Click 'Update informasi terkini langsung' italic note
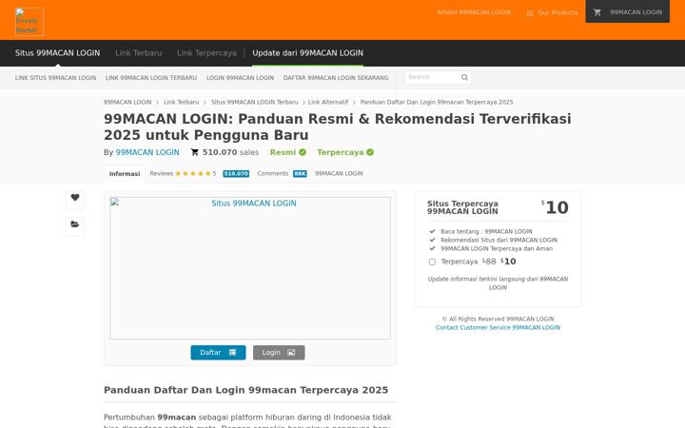This screenshot has height=428, width=685. point(498,283)
